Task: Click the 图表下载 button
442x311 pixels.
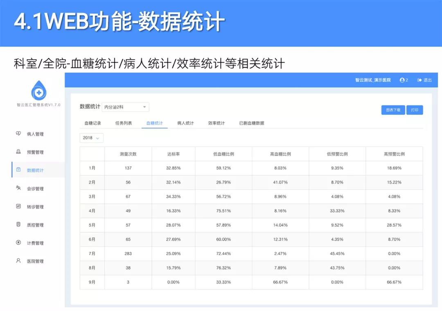Action: [x=393, y=110]
